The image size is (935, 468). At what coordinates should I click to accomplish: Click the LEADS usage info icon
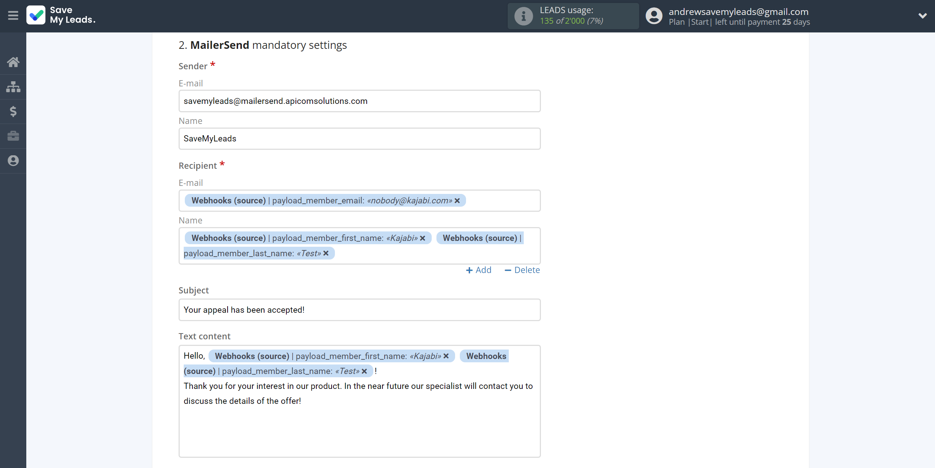click(x=523, y=16)
